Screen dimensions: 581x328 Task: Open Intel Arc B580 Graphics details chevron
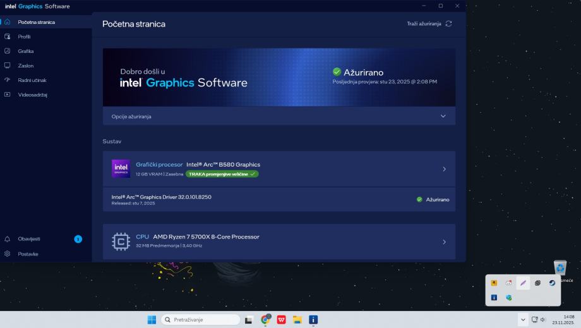pyautogui.click(x=444, y=169)
